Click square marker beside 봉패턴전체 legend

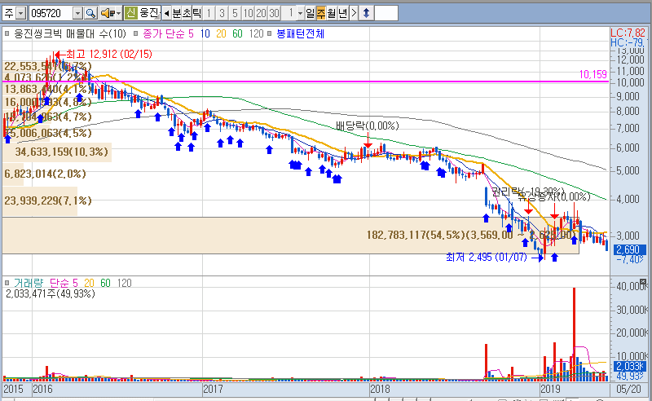coord(270,33)
